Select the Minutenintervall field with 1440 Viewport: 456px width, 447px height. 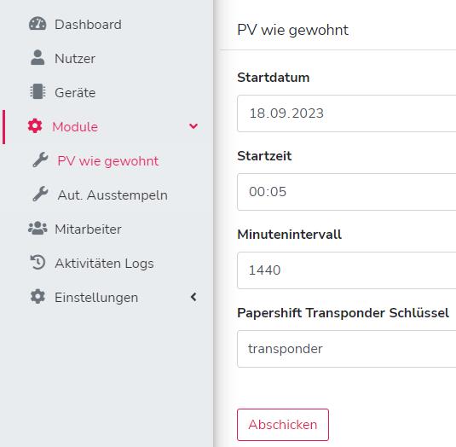point(347,270)
